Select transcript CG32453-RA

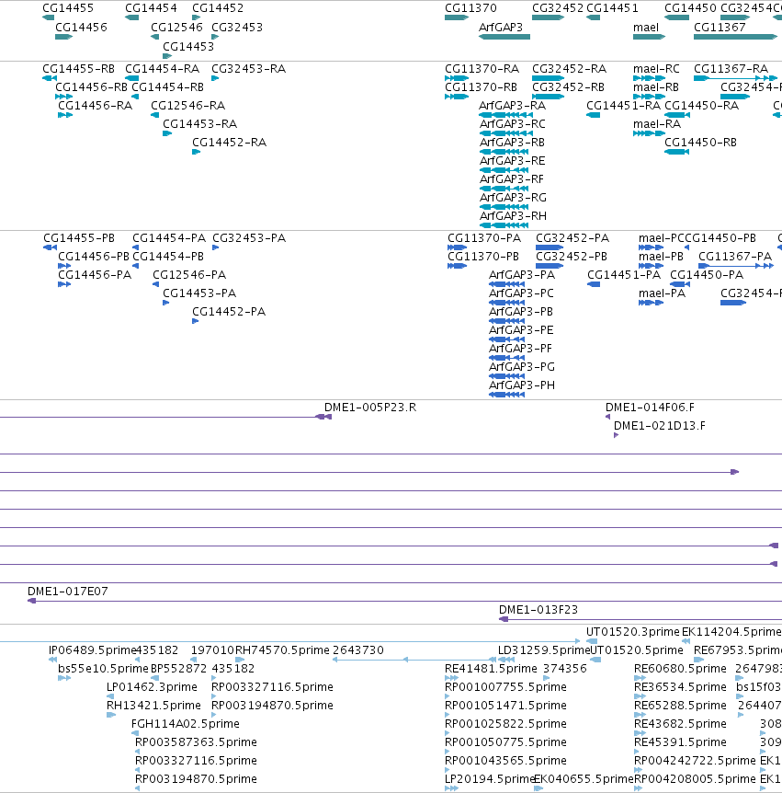tap(215, 78)
